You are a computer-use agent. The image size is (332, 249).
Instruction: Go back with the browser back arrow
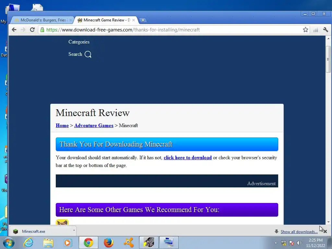pyautogui.click(x=14, y=30)
